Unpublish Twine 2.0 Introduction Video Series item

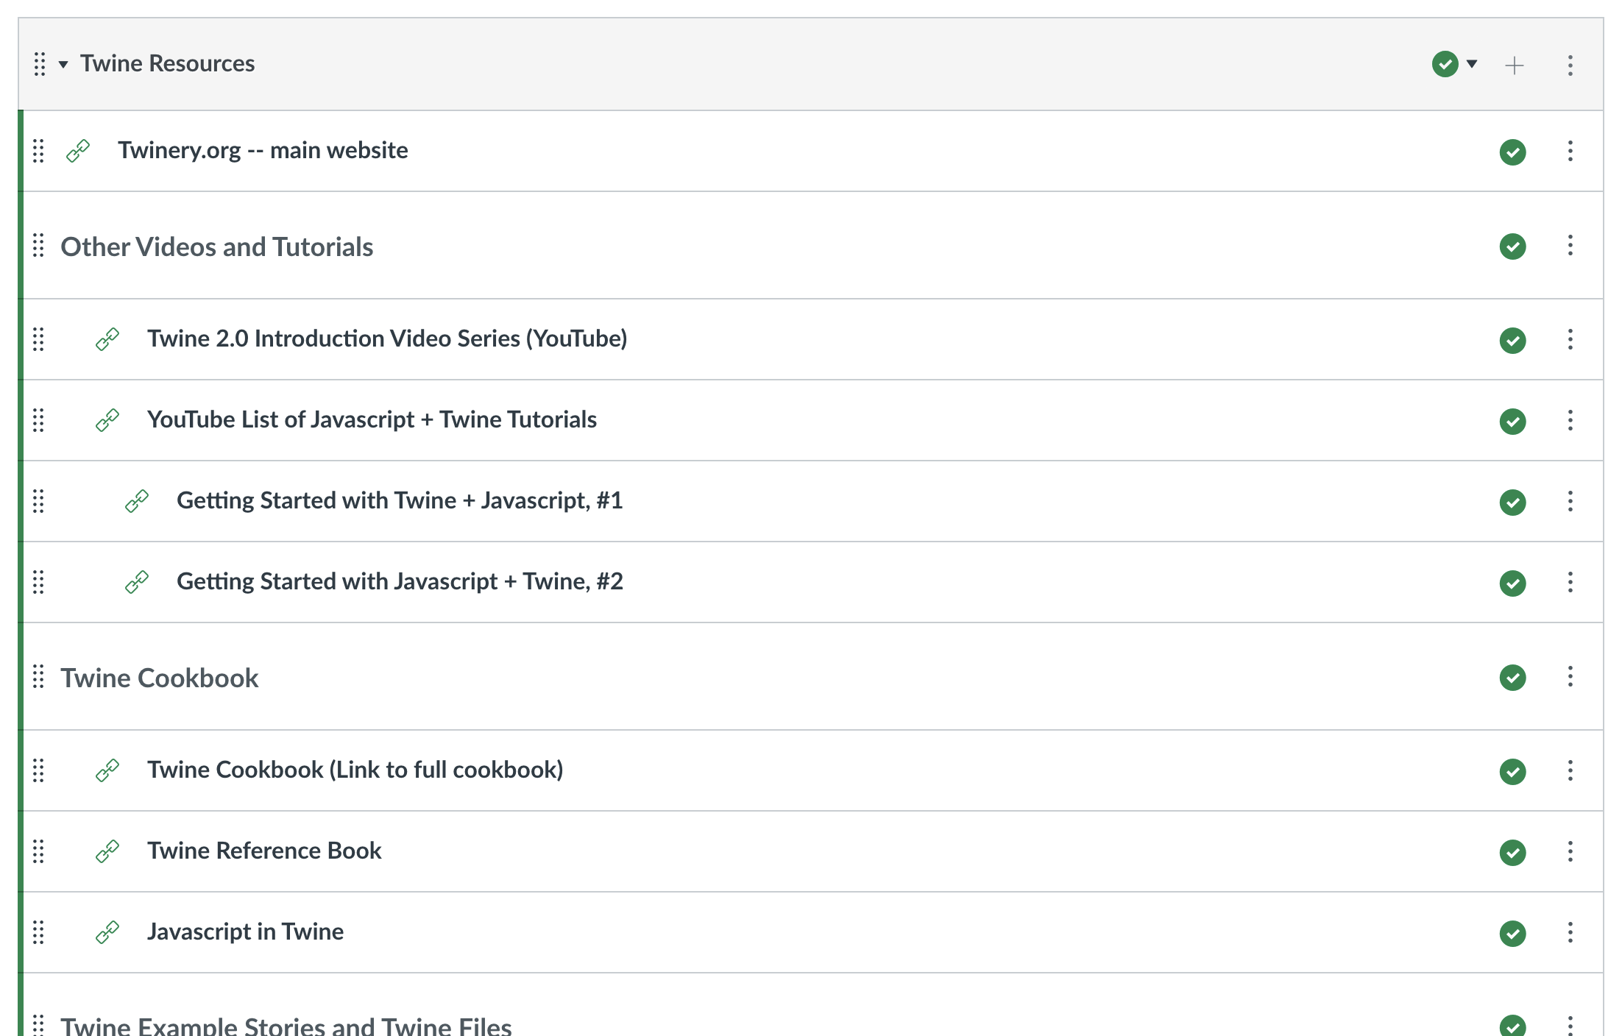1512,340
